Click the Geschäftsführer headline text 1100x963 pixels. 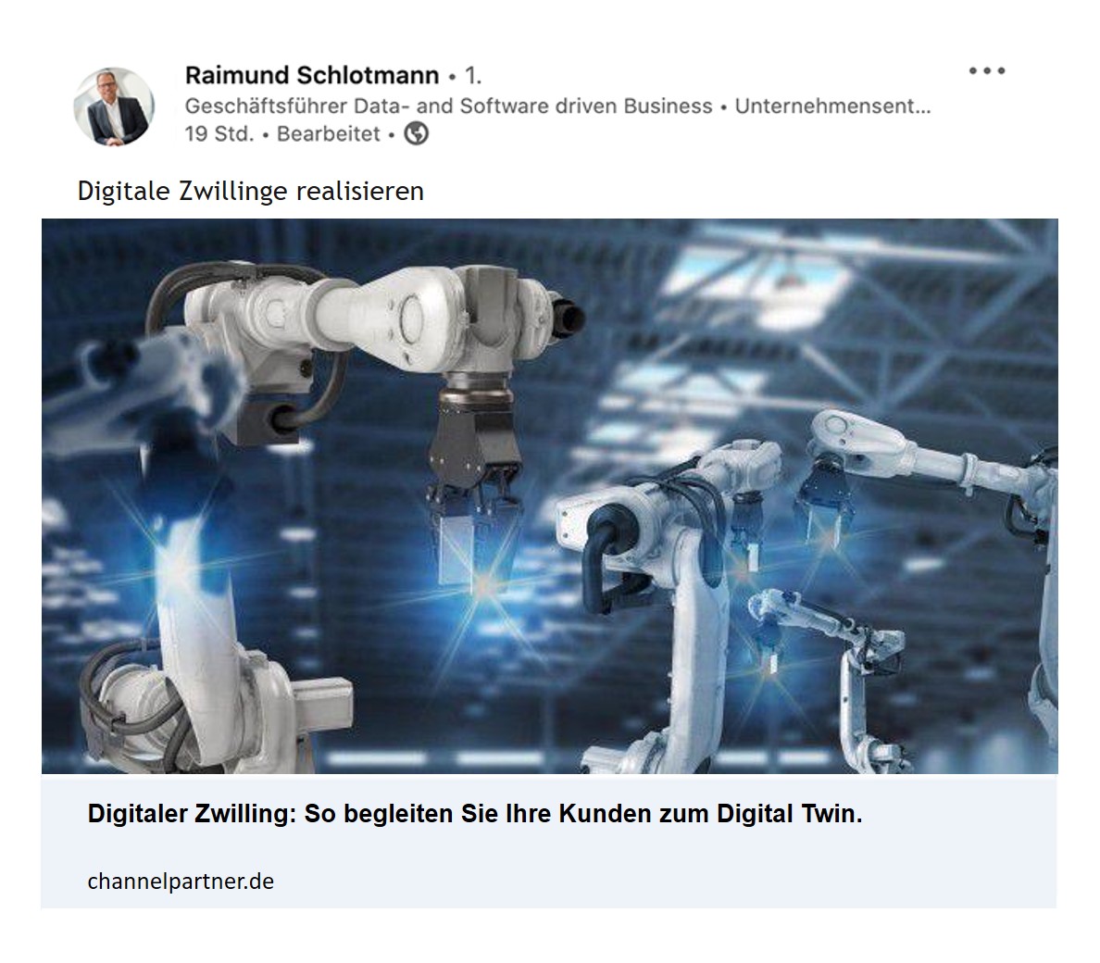pyautogui.click(x=557, y=106)
